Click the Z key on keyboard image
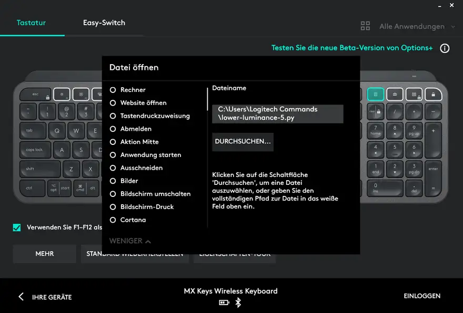The width and height of the screenshot is (463, 313). (x=71, y=169)
